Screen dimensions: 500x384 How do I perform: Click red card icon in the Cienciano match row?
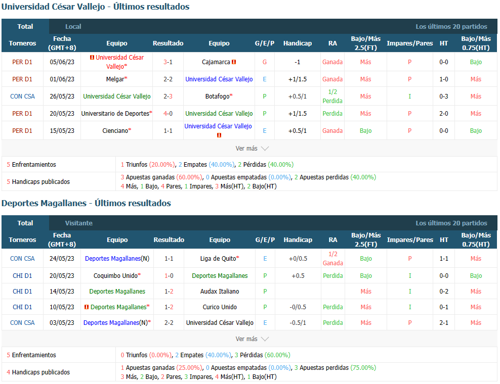coord(219,135)
